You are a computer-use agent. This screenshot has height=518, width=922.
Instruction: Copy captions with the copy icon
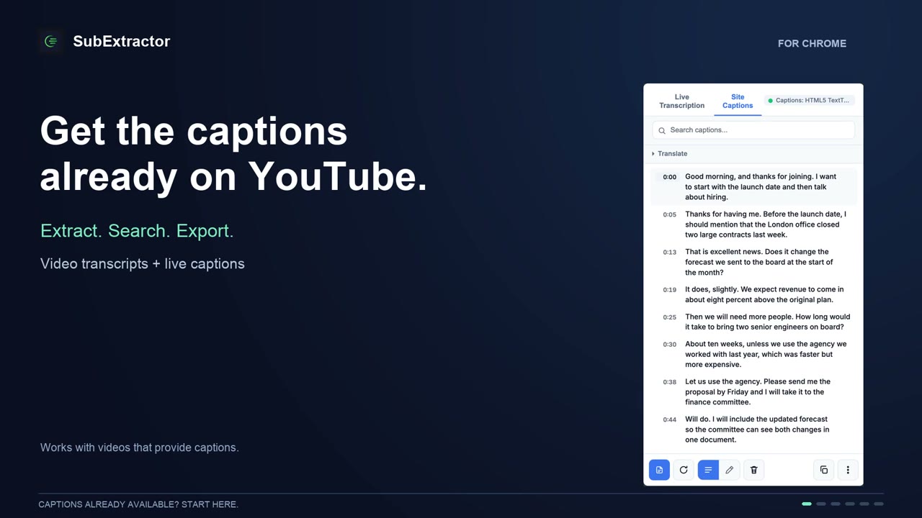(824, 470)
